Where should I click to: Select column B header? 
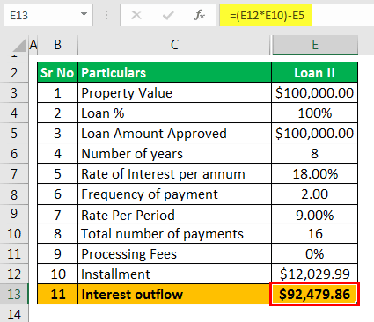(x=57, y=45)
